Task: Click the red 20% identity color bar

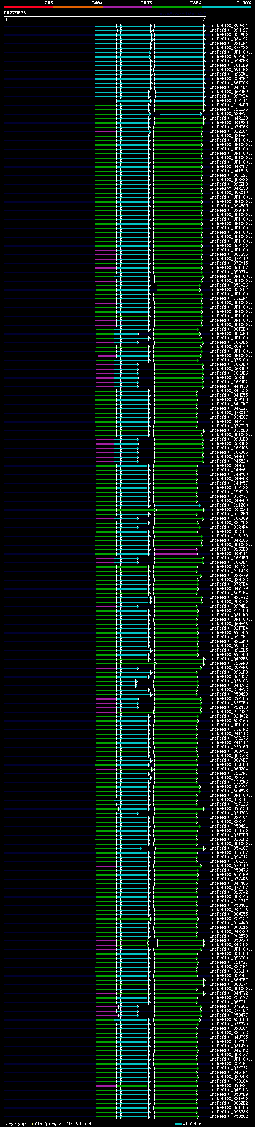Action: [x=28, y=8]
